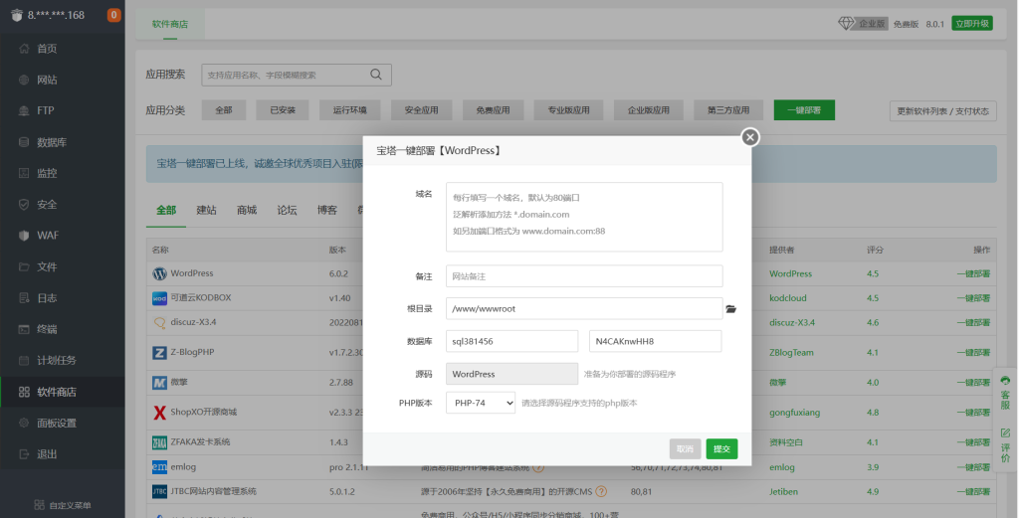Click 一键部署 link in emlog row
Image resolution: width=1019 pixels, height=518 pixels.
point(973,467)
